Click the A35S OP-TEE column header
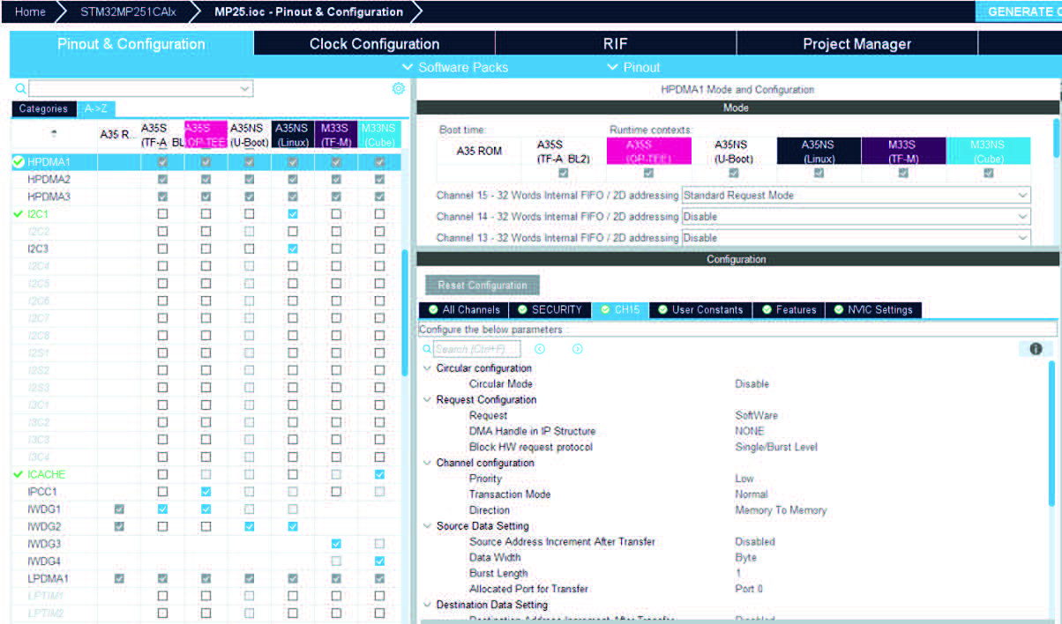Screen dimensions: 1062x624 206,134
